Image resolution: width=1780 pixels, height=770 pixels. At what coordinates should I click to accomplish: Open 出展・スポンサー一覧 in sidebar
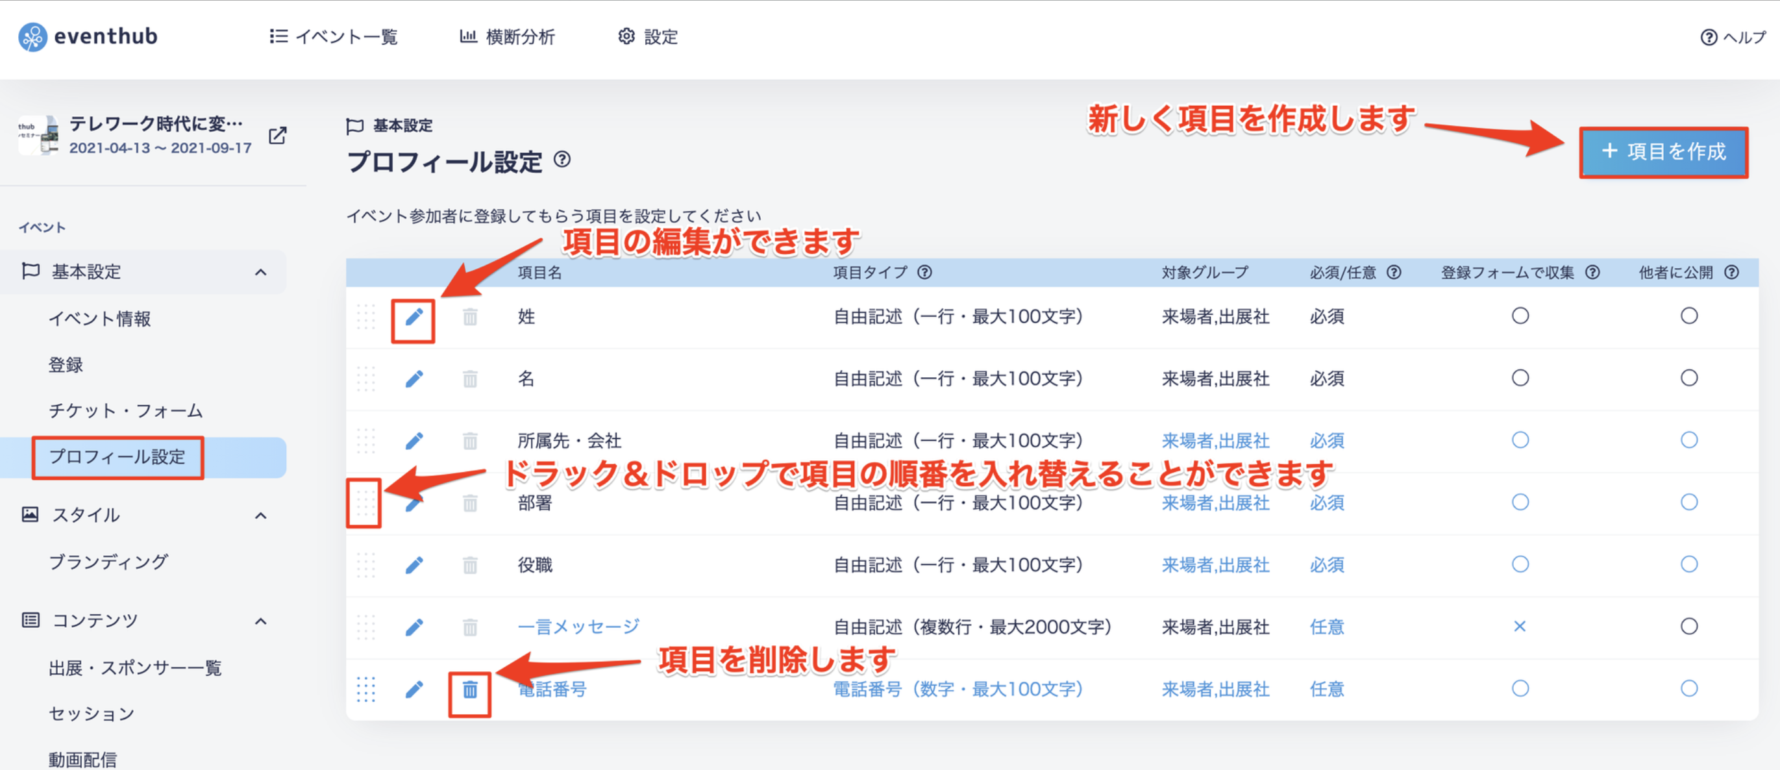click(x=135, y=667)
